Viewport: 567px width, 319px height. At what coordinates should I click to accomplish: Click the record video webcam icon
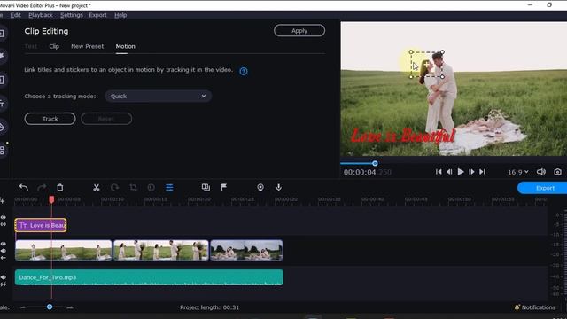point(260,187)
